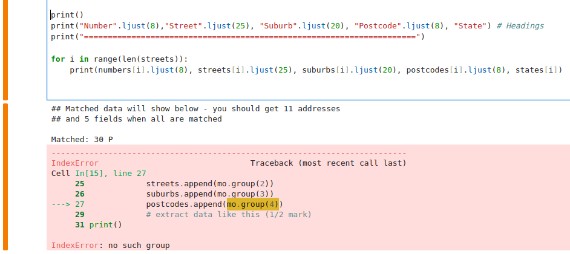Screen dimensions: 570x254
Task: Click the "Number" string in the headings line
Action: pos(99,26)
